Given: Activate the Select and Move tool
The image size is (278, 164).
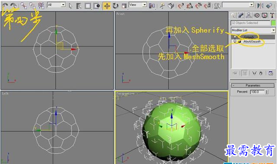Looking at the screenshot, I should point(107,6).
